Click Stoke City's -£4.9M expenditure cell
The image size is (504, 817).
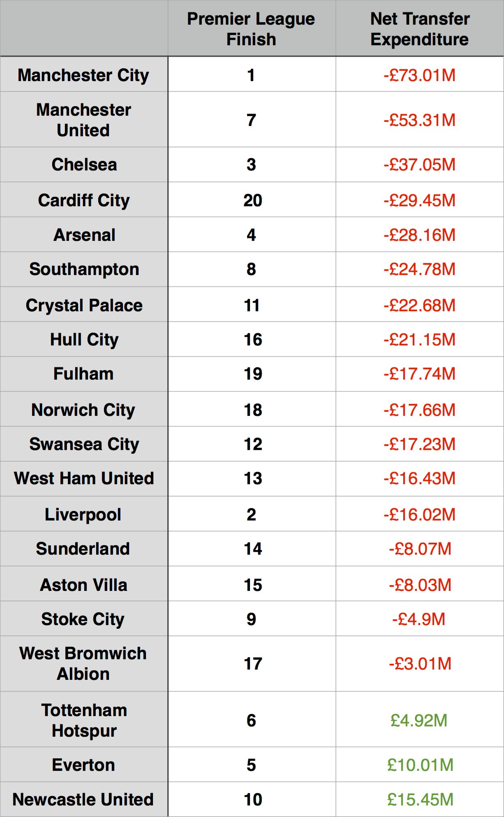point(419,619)
